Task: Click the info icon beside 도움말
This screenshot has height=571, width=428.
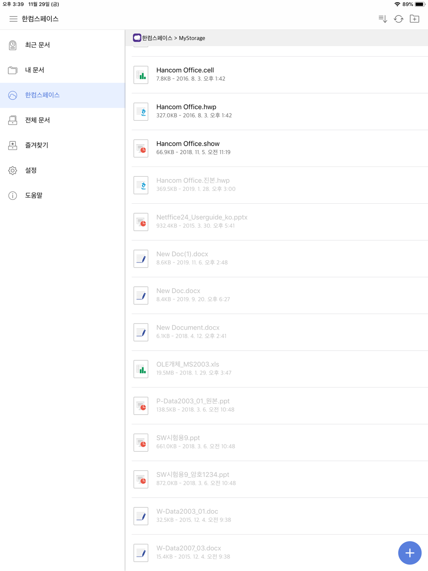Action: tap(13, 196)
